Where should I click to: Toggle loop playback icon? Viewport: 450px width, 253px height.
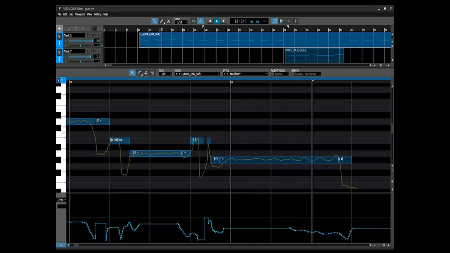pos(194,21)
